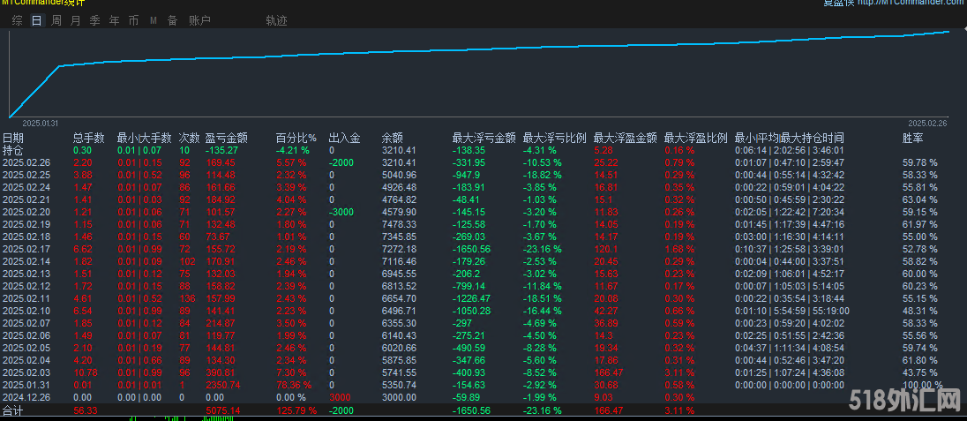Click the deposit value 3000 in red
Screen dimensions: 967x421
pyautogui.click(x=339, y=397)
